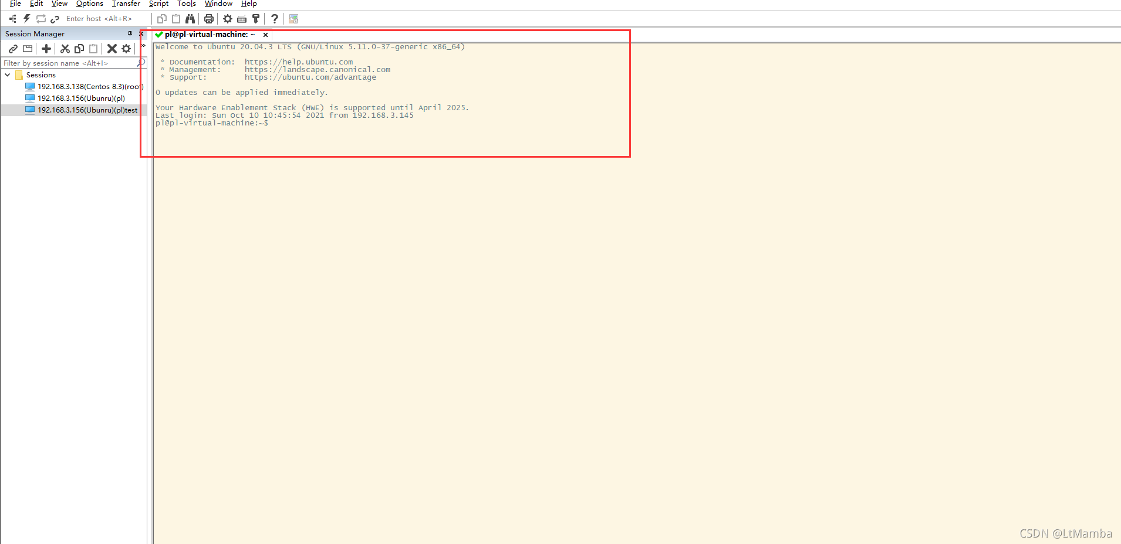
Task: Close the Session Manager panel
Action: click(141, 34)
